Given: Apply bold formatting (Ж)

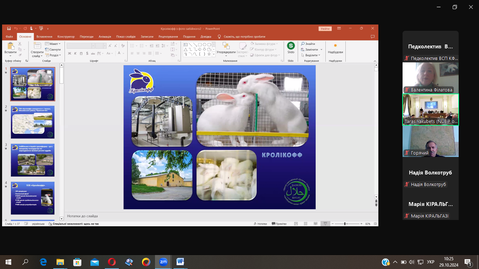Looking at the screenshot, I should point(69,53).
